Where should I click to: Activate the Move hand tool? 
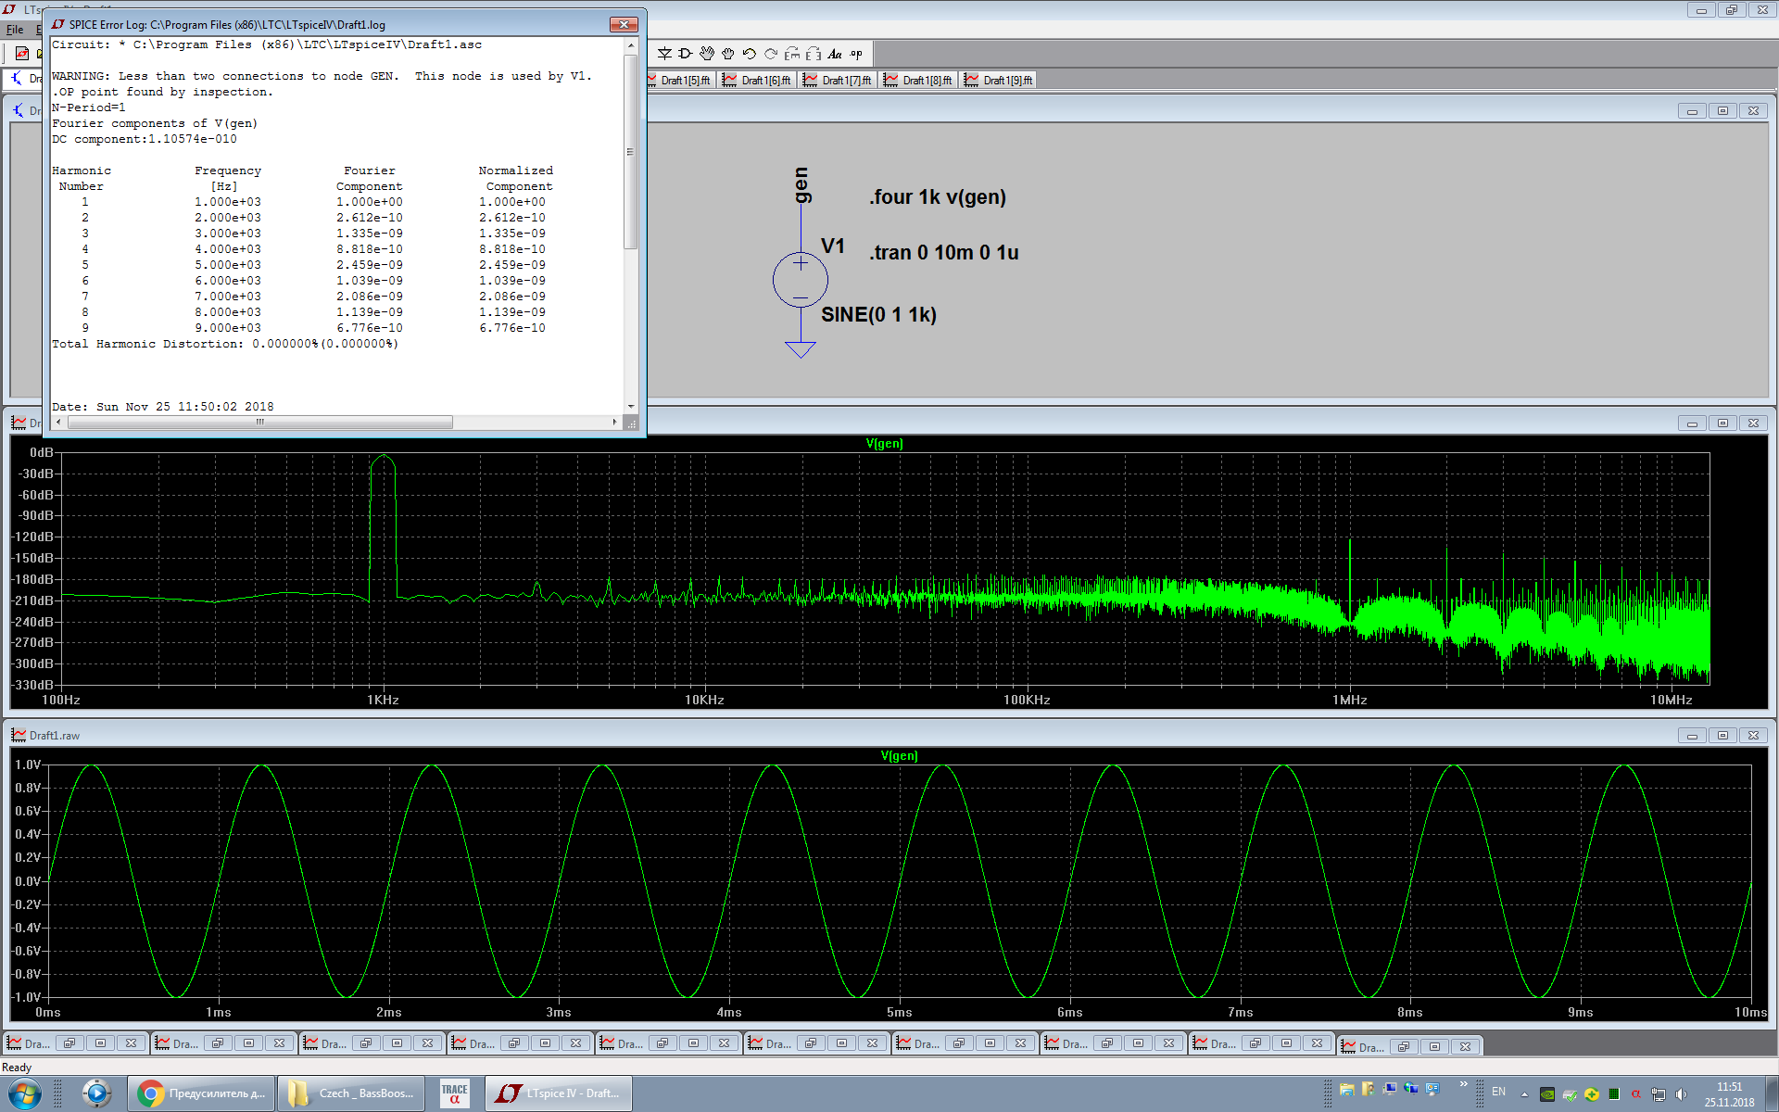(707, 54)
